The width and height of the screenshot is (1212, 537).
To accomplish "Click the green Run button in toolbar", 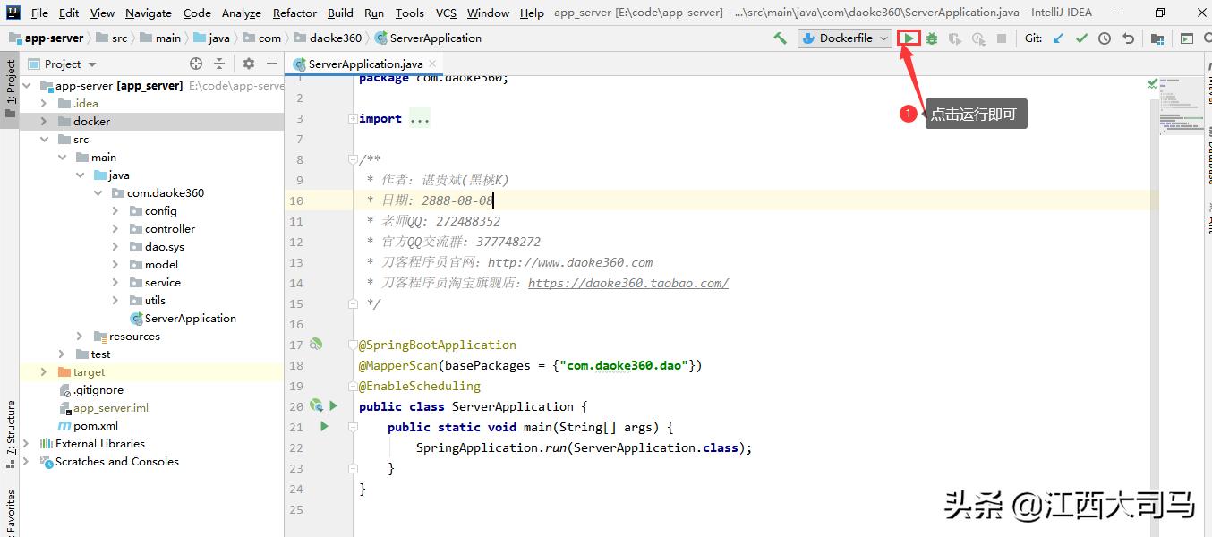I will (x=909, y=38).
